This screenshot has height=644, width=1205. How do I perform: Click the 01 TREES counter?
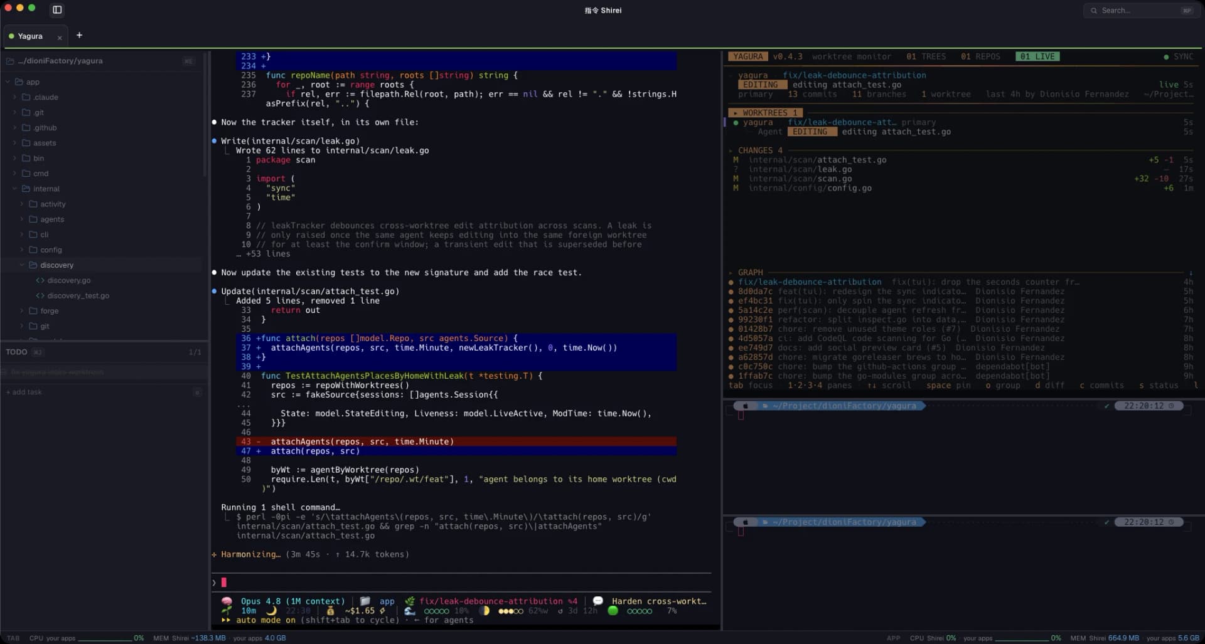click(926, 56)
